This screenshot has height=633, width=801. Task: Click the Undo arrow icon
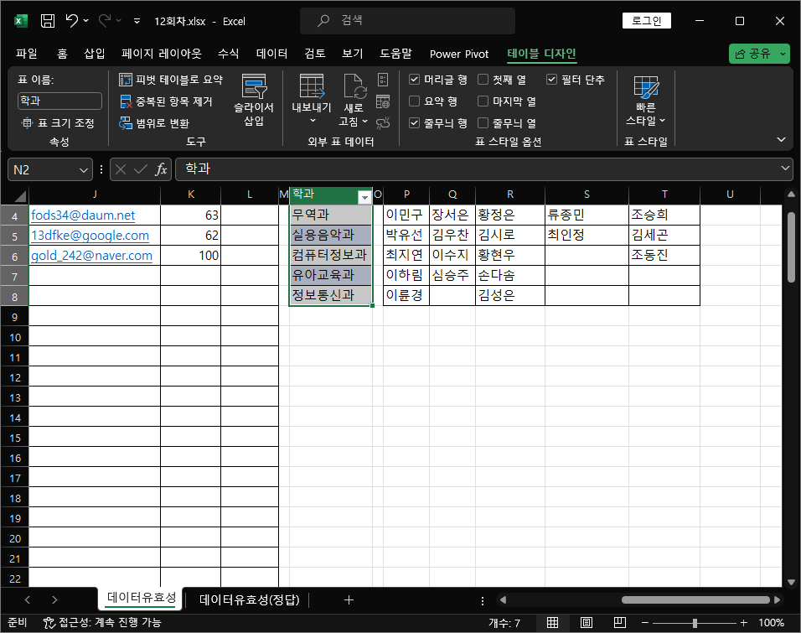[71, 20]
